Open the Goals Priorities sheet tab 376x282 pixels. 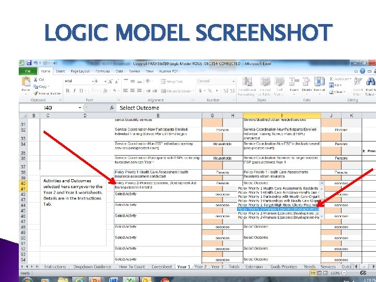(x=284, y=266)
